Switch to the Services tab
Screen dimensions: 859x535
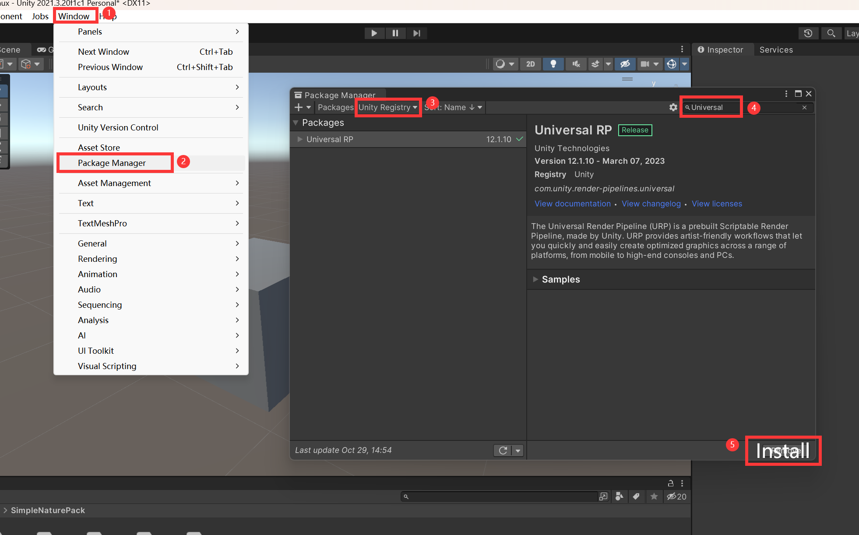pyautogui.click(x=776, y=50)
